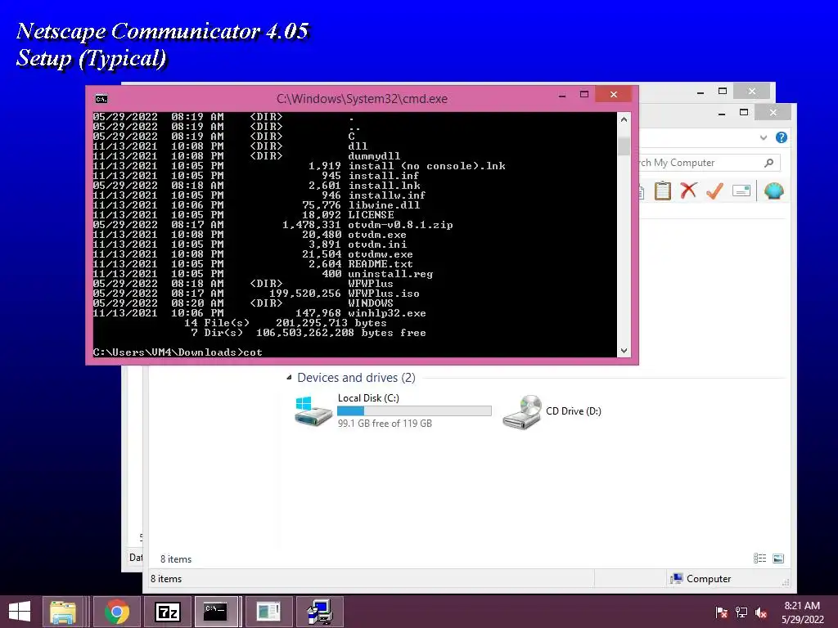Expand the Explorer ribbon with chevron arrow
This screenshot has width=838, height=628.
[x=764, y=137]
